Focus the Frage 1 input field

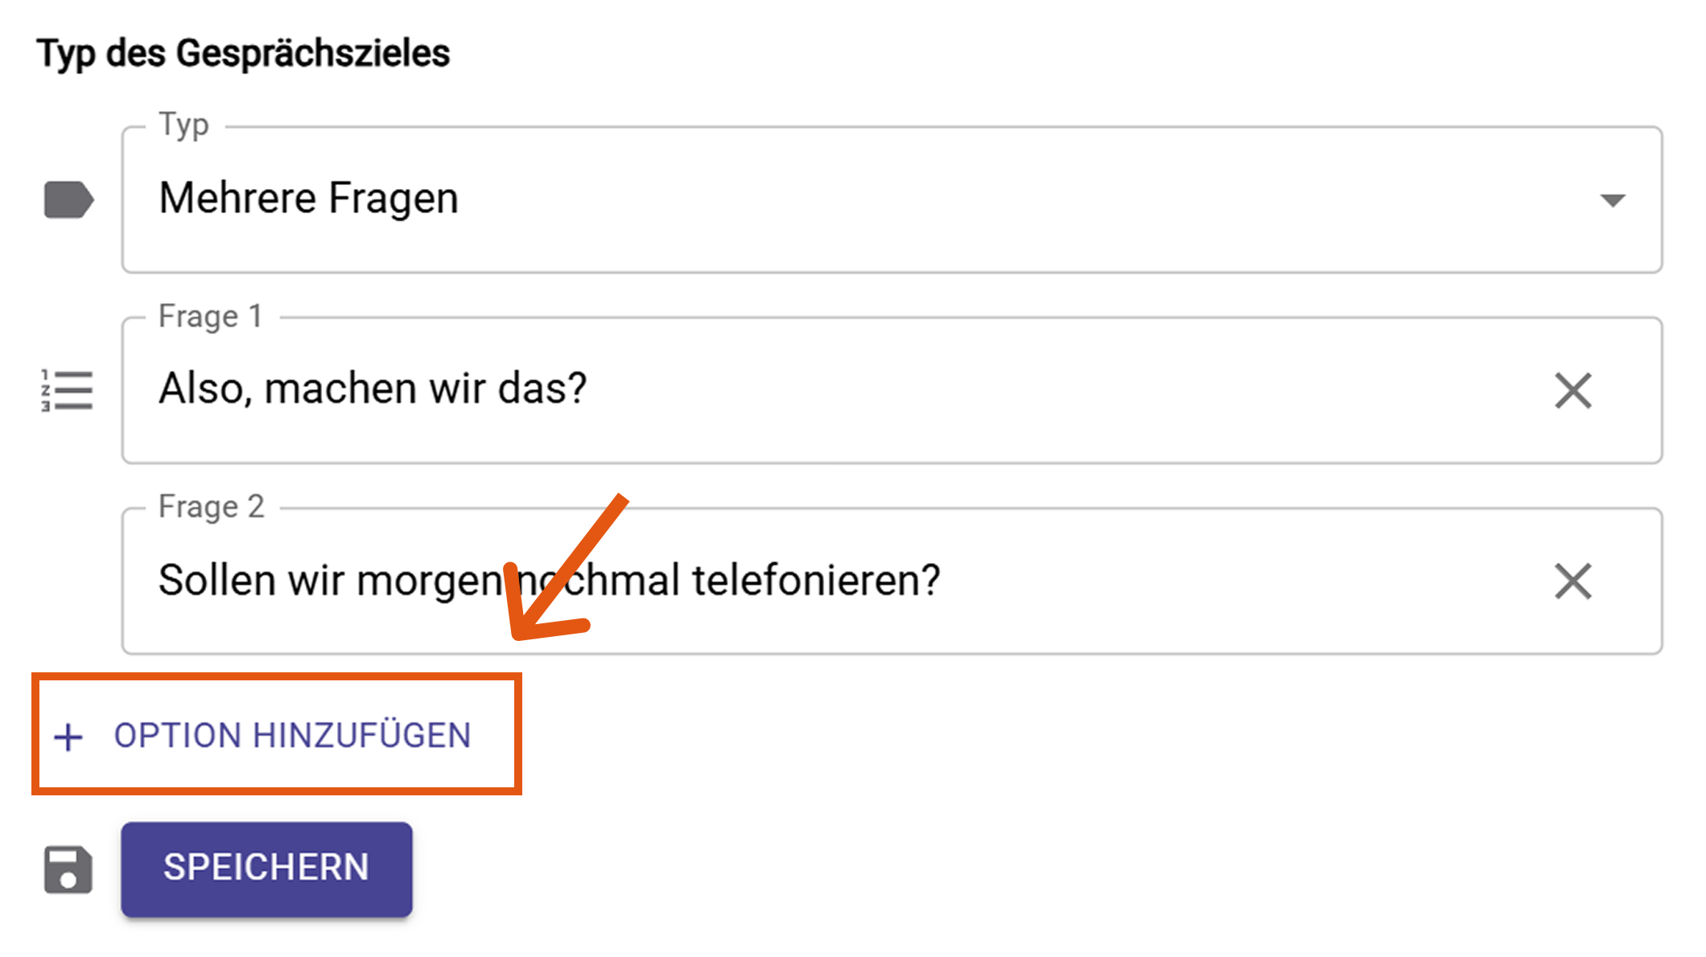[x=966, y=390]
